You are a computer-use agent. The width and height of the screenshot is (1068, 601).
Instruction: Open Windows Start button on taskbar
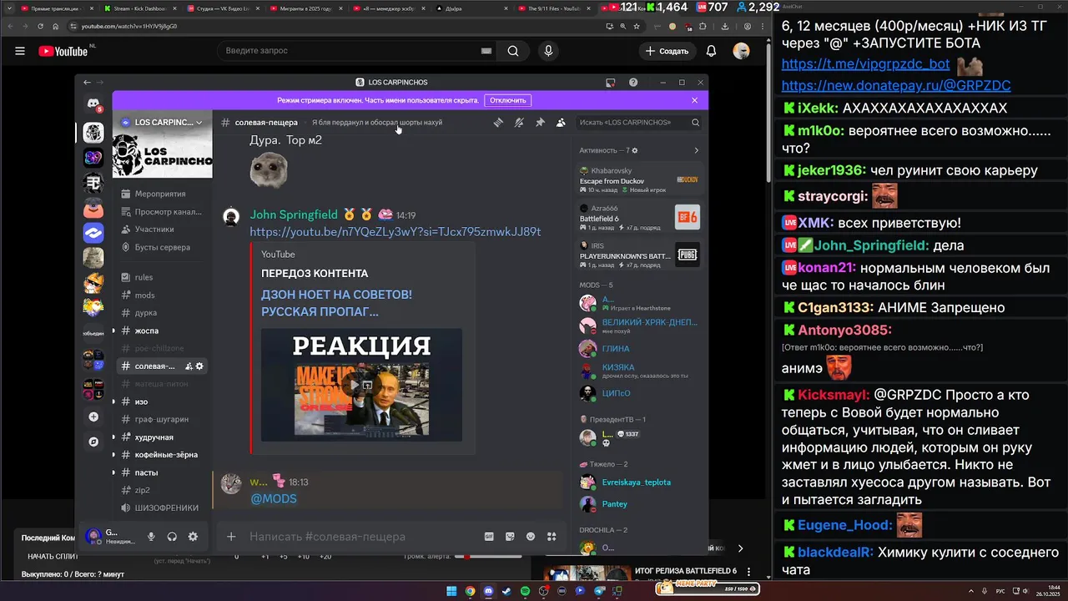pos(451,591)
